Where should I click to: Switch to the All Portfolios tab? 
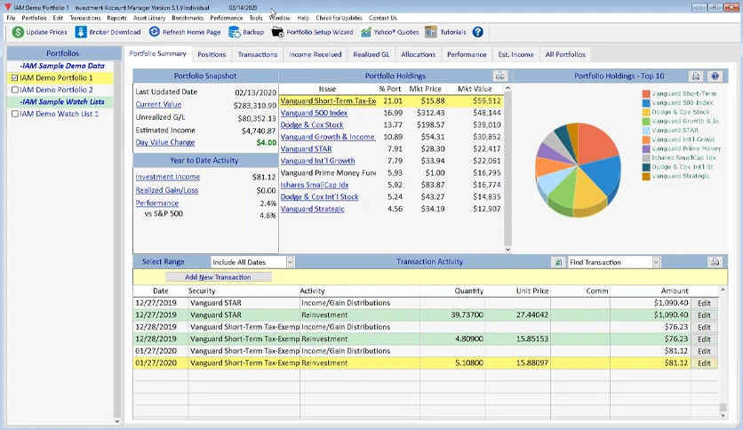565,54
